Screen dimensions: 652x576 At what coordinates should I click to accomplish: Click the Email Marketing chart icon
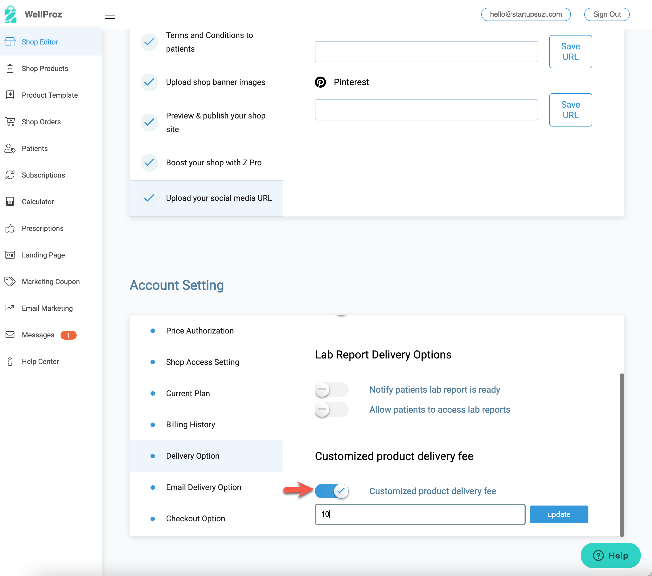point(10,308)
